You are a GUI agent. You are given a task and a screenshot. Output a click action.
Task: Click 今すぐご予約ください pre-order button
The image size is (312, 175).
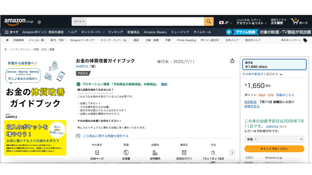click(x=275, y=149)
